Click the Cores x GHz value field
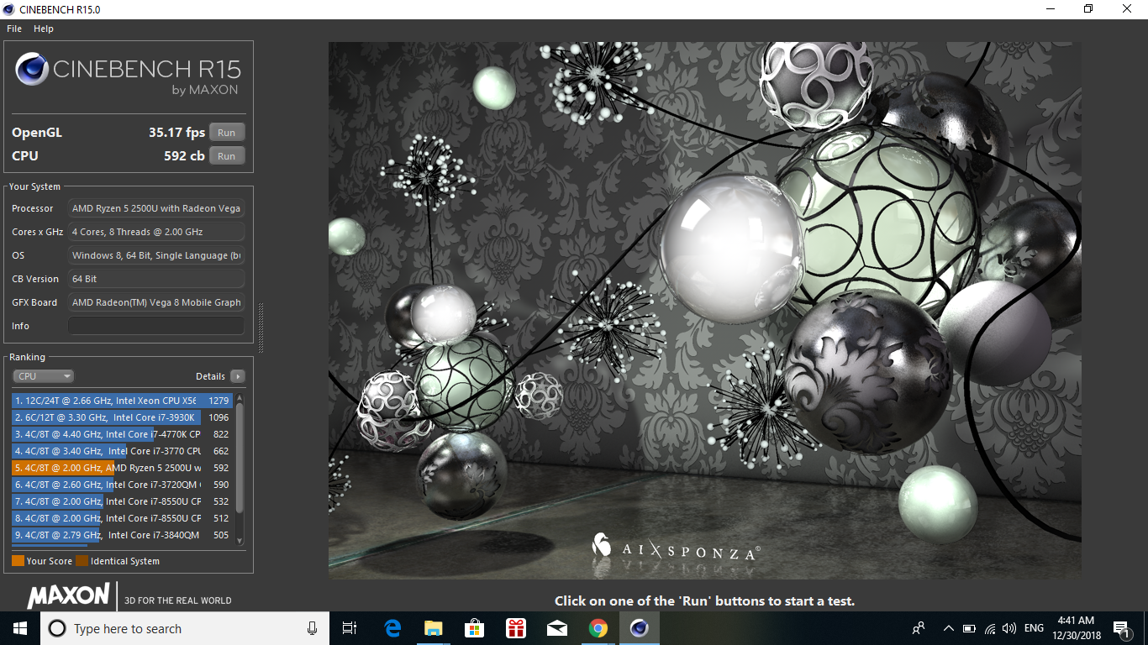 point(156,232)
